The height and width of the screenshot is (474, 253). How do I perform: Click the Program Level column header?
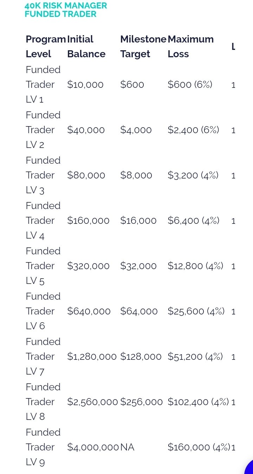[x=45, y=46]
